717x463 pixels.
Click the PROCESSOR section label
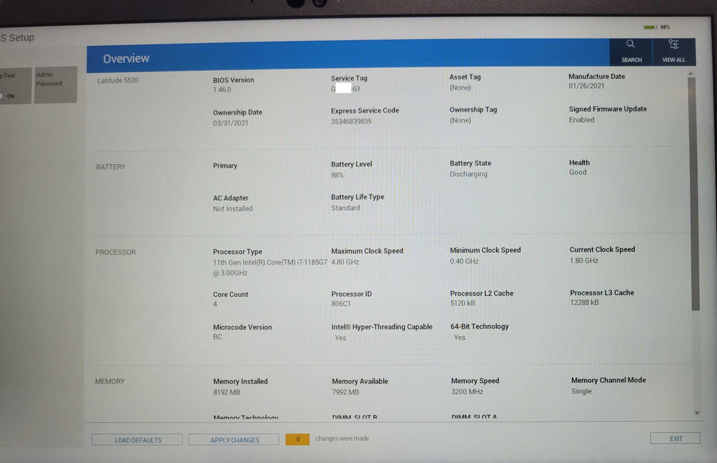115,252
